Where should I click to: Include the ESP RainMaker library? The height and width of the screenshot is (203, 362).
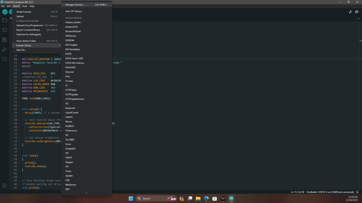coord(86,49)
